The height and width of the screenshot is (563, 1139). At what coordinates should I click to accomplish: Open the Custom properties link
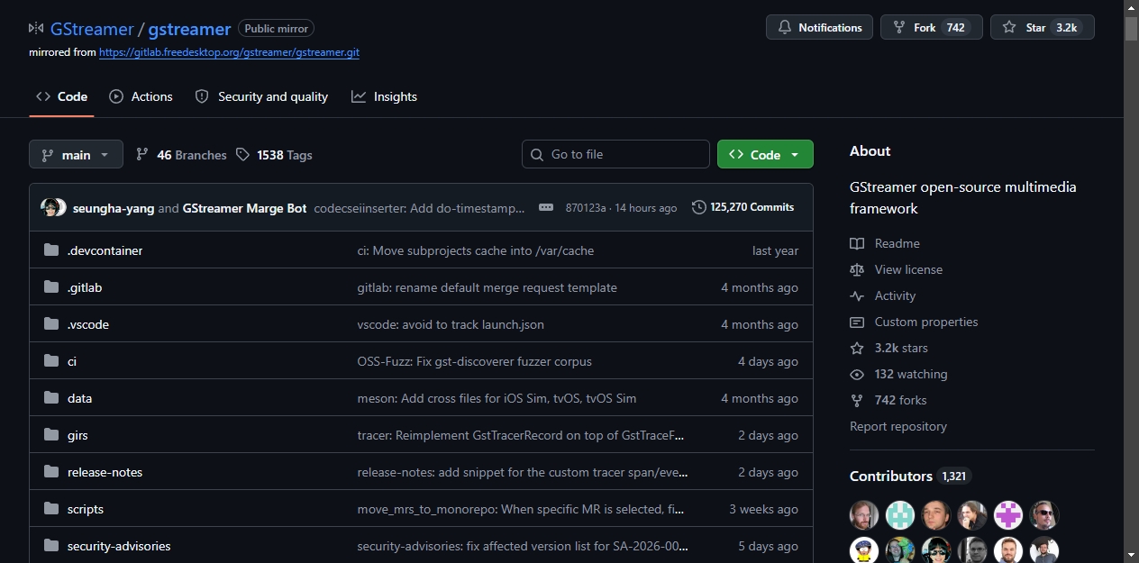point(914,322)
